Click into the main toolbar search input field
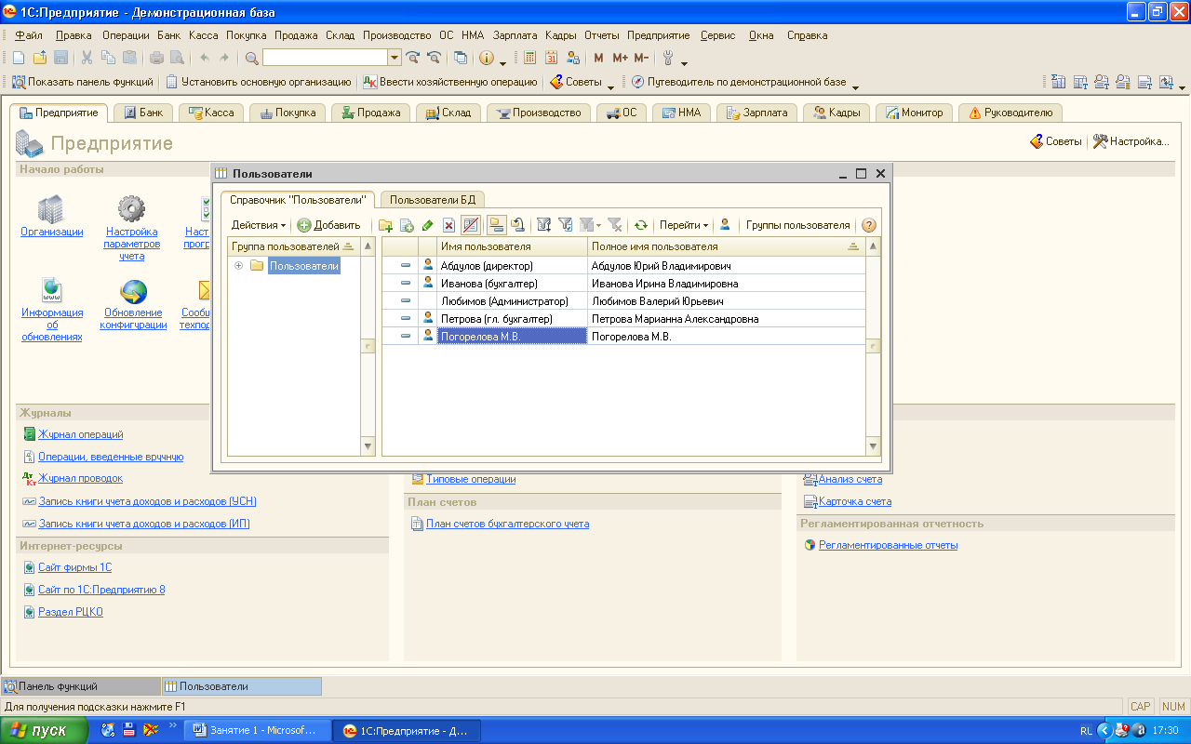 [x=326, y=58]
